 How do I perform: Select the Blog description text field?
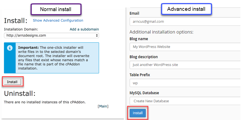click(x=185, y=65)
